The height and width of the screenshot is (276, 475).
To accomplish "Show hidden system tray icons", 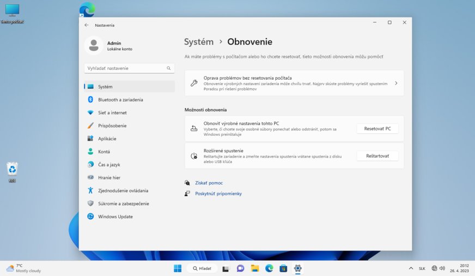I will coord(411,268).
